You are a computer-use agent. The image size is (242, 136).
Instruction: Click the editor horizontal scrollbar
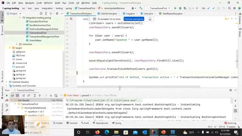click(x=138, y=87)
